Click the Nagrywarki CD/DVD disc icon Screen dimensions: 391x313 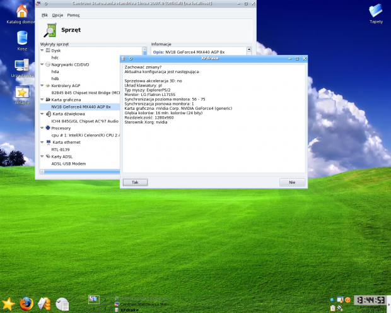[x=48, y=64]
